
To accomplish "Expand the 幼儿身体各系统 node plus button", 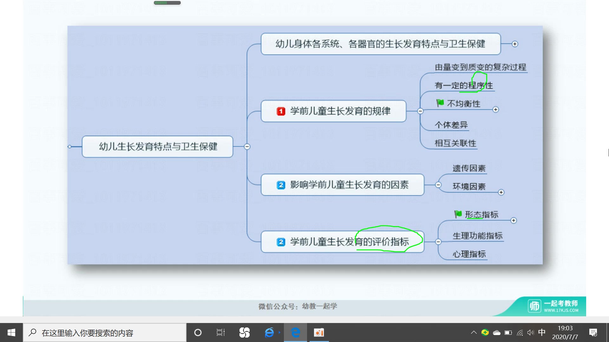I will coord(515,44).
